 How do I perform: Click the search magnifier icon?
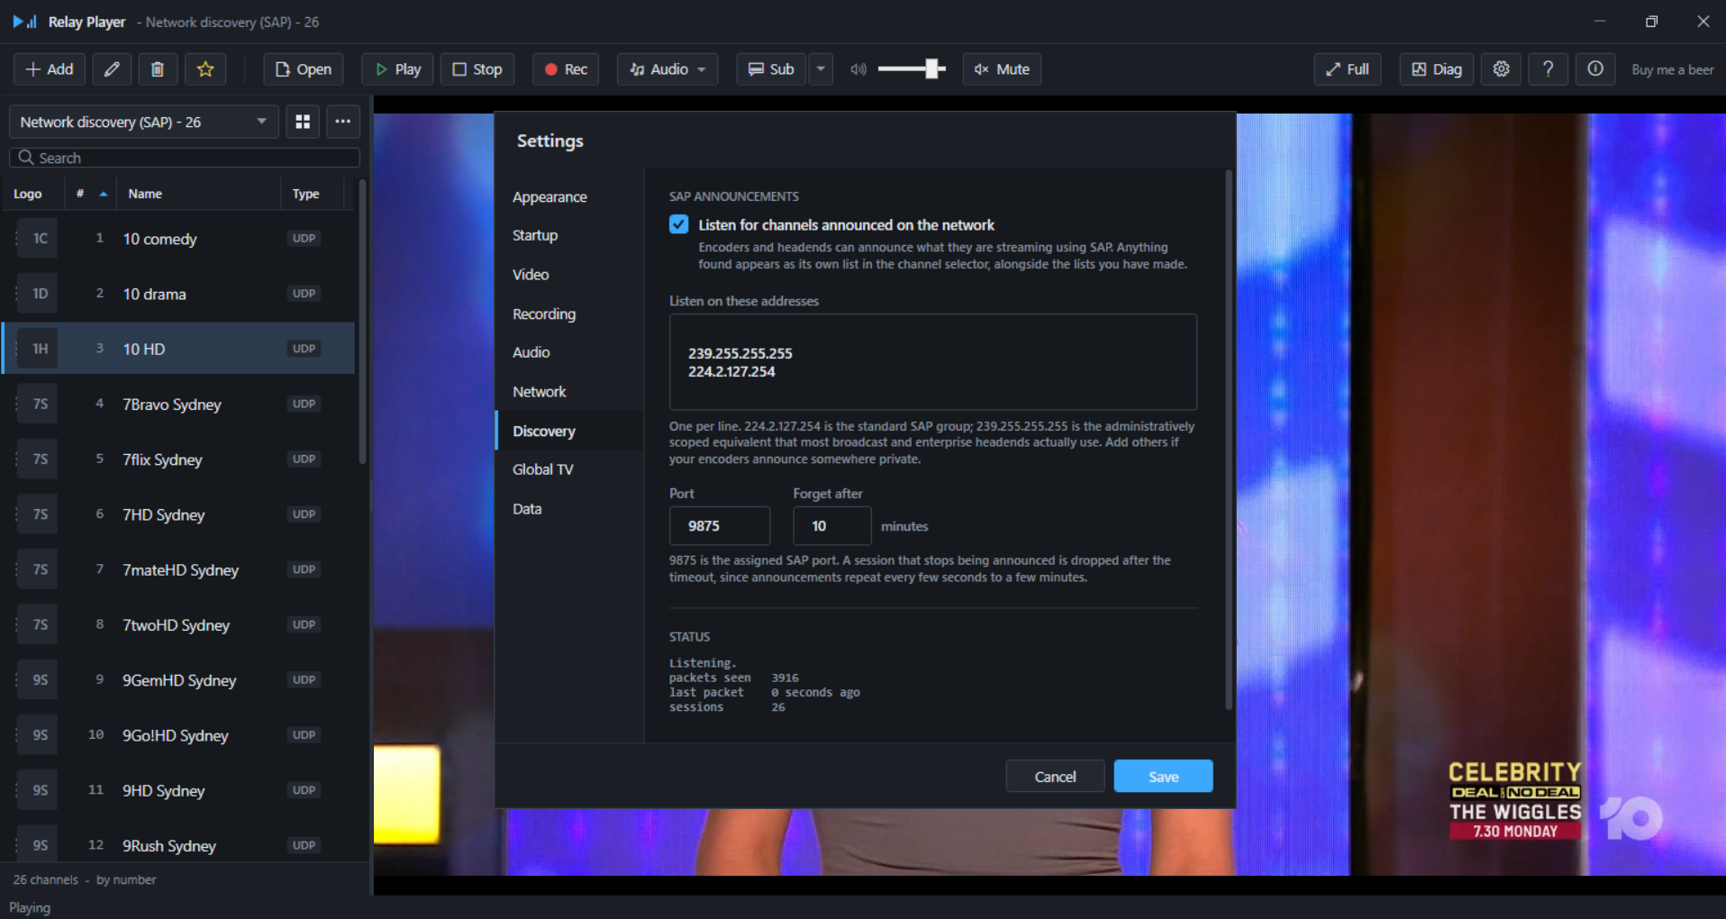26,158
